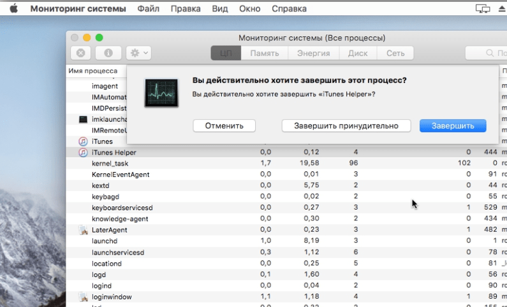
Task: Click the minimize yellow window button
Action: click(87, 38)
